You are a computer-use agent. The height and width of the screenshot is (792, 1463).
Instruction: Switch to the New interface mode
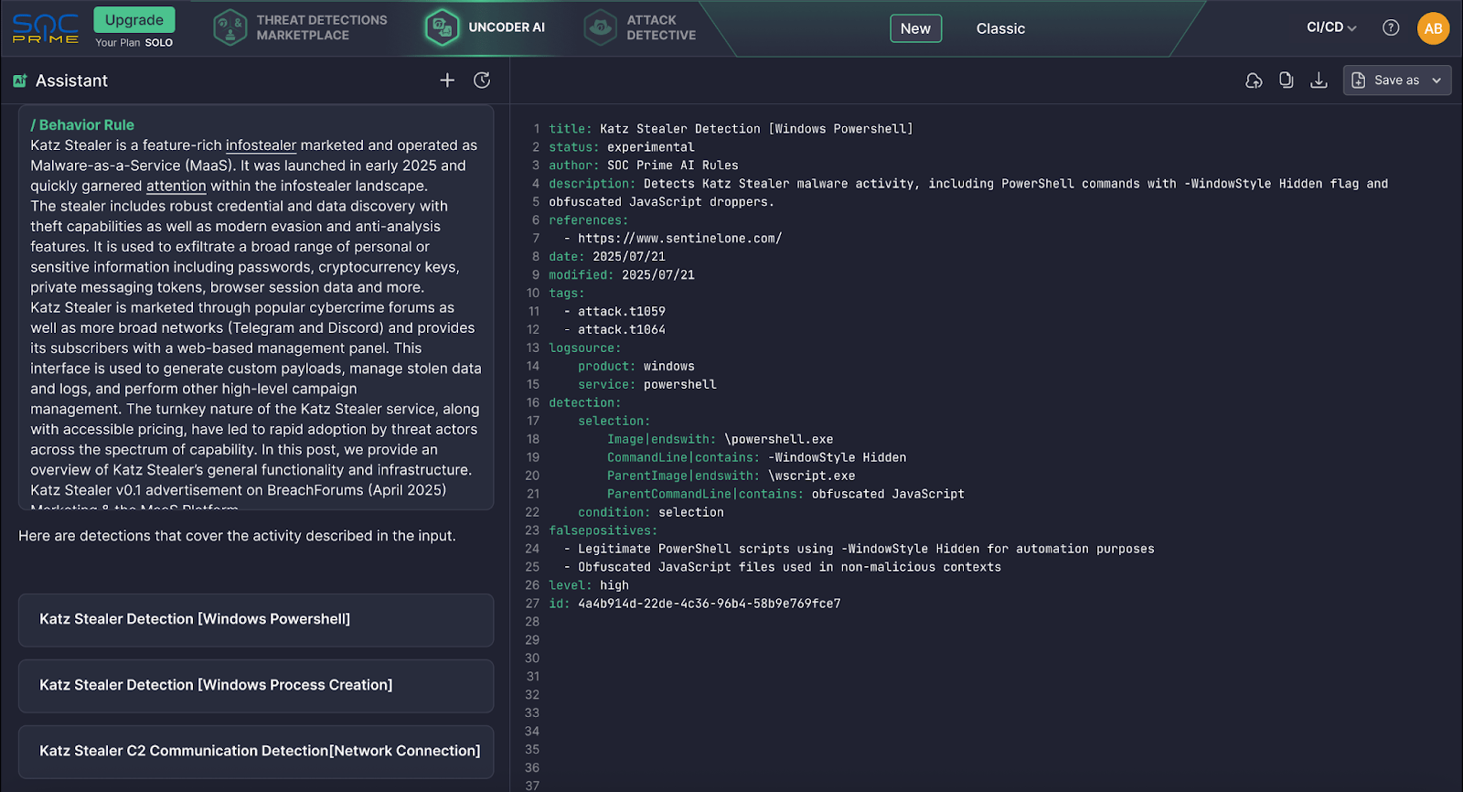(x=915, y=28)
